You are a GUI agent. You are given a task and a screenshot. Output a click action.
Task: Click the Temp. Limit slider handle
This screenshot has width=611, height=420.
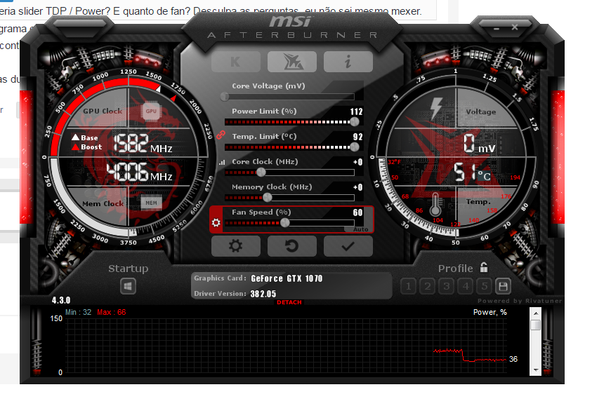click(x=355, y=147)
